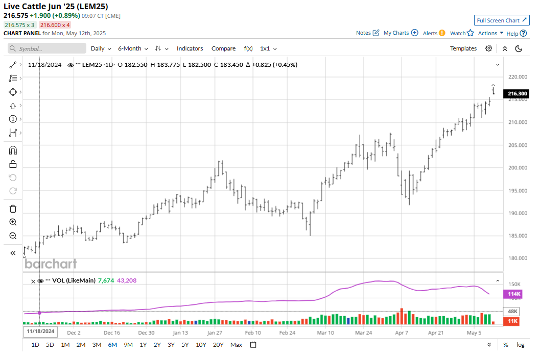Open the Compare menu

click(x=223, y=48)
